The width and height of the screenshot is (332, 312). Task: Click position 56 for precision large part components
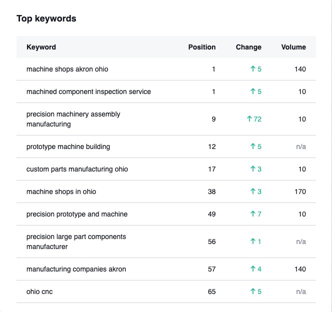pos(211,241)
